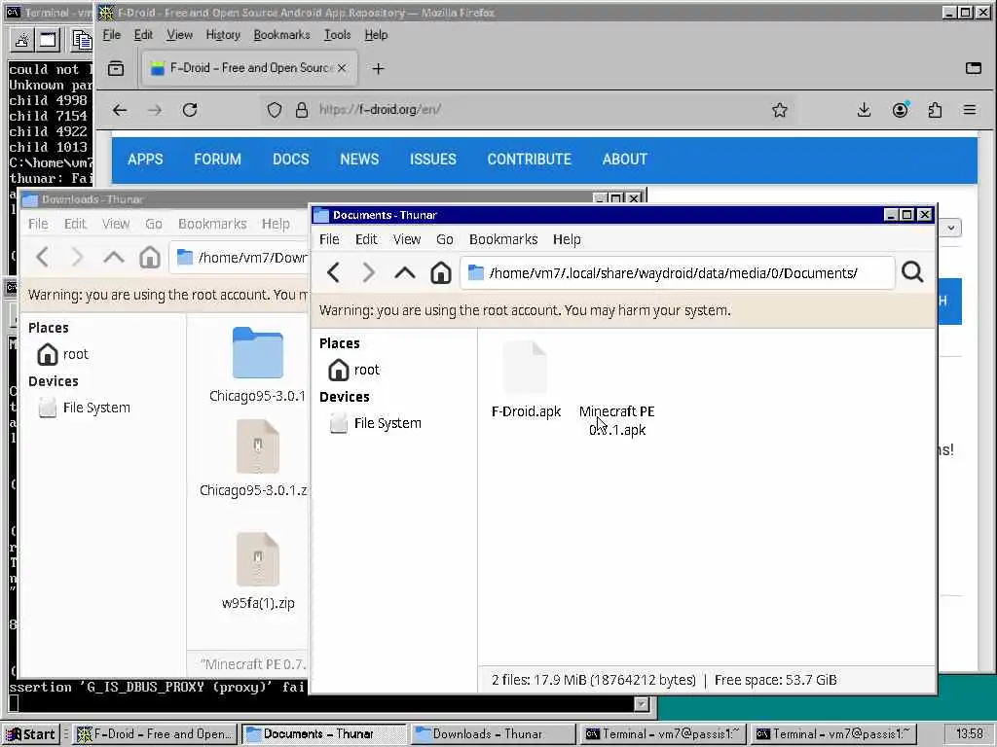Click Documents path location bar
Viewport: 997px width, 747px height.
point(678,273)
